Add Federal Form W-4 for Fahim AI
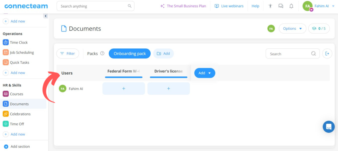338x151 pixels. (x=123, y=88)
